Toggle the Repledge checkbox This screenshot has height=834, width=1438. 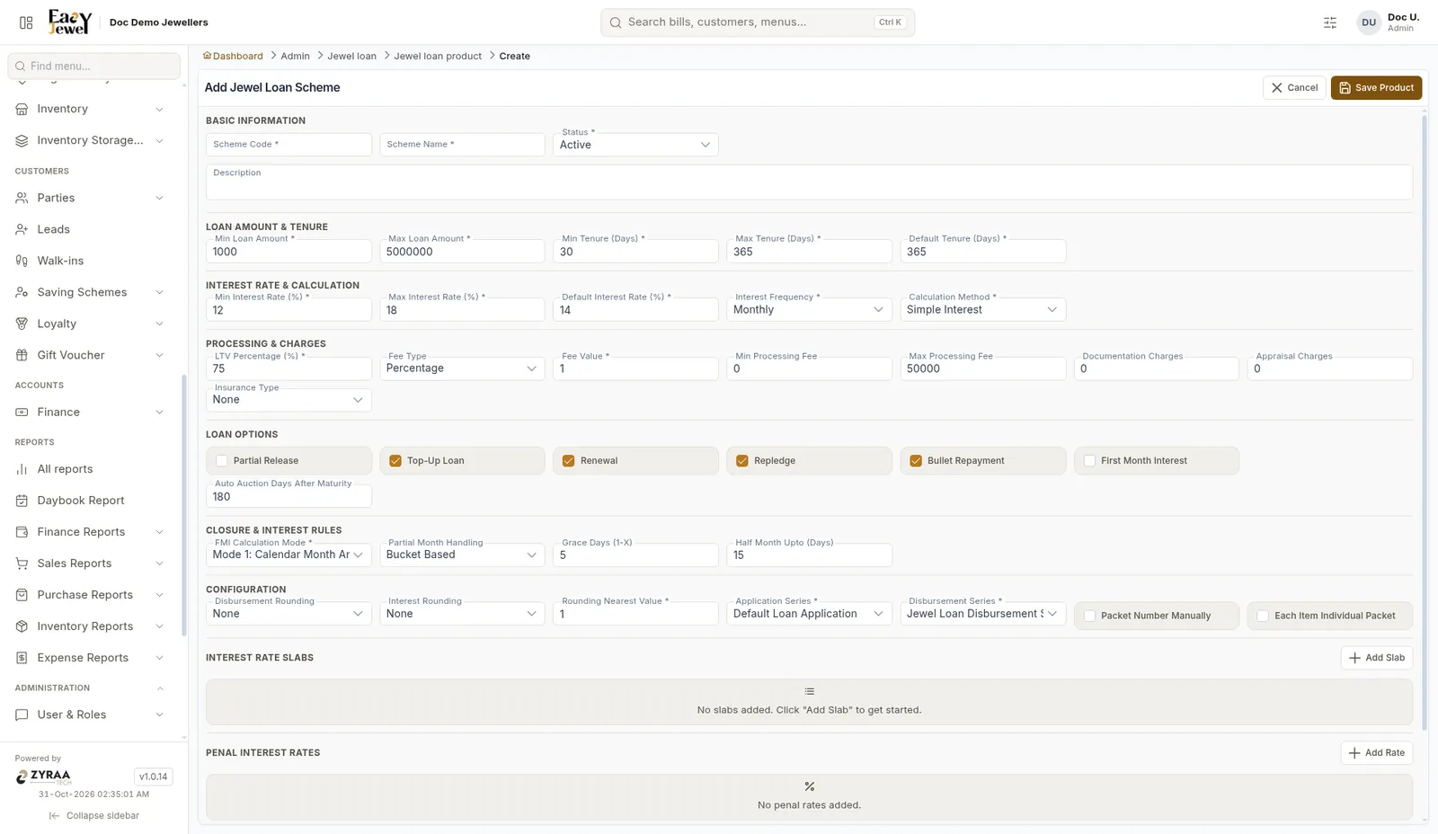742,461
